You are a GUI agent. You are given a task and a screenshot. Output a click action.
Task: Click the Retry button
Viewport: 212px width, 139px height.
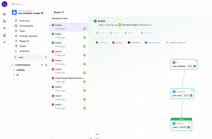(x=100, y=33)
